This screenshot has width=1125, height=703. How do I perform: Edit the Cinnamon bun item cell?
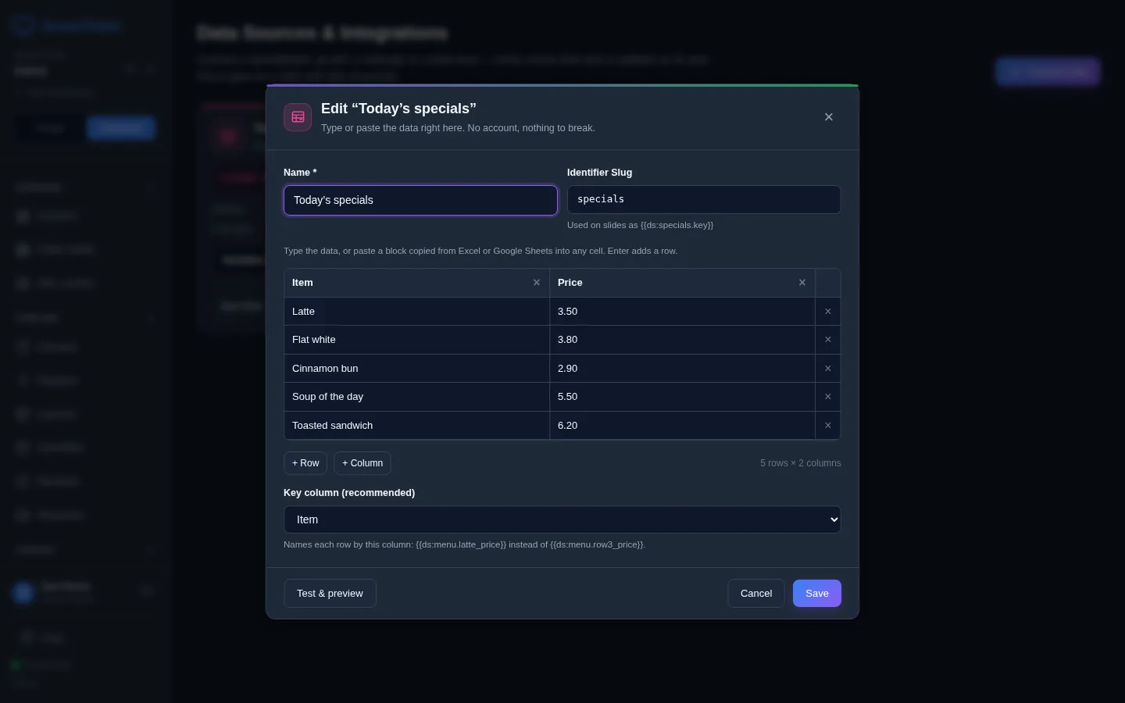(416, 369)
